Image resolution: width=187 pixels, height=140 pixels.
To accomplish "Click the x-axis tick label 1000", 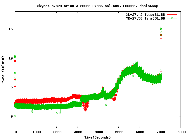I will 37,132.
